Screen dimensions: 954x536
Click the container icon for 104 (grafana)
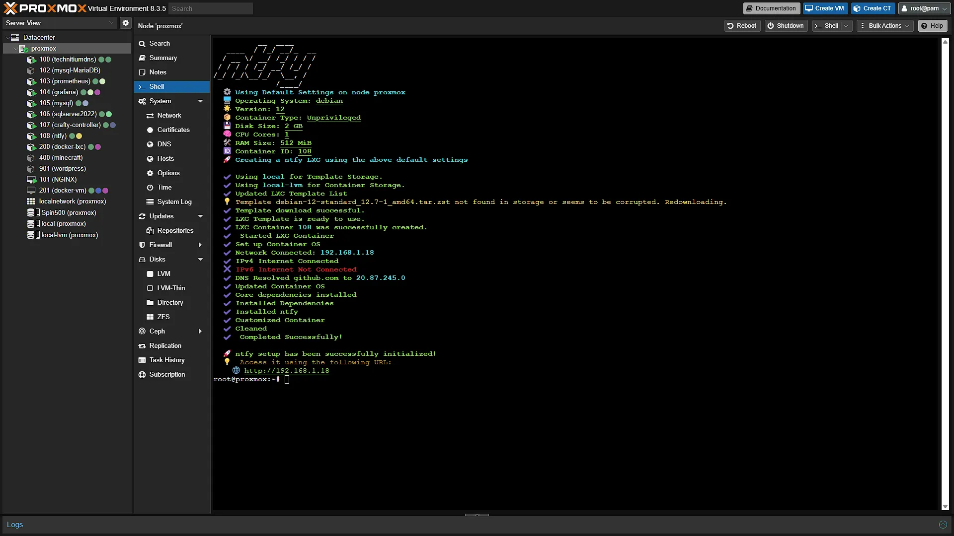[31, 92]
